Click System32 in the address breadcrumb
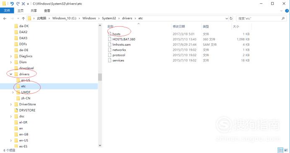Image resolution: width=290 pixels, height=153 pixels. (109, 18)
